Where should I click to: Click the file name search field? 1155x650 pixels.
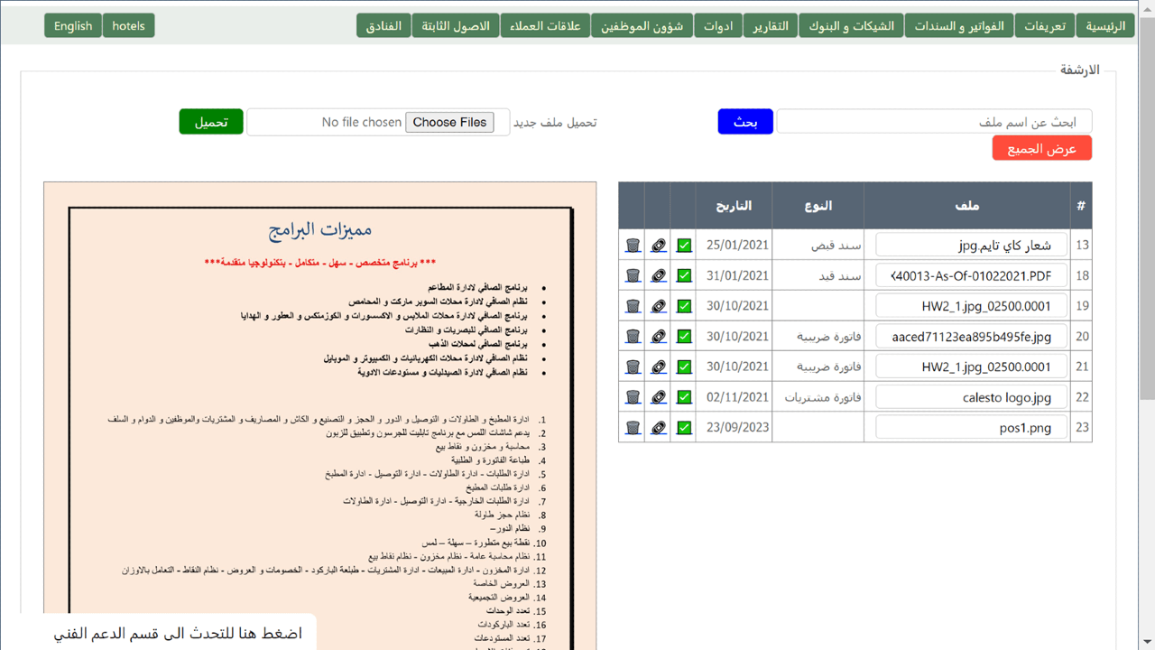(934, 122)
